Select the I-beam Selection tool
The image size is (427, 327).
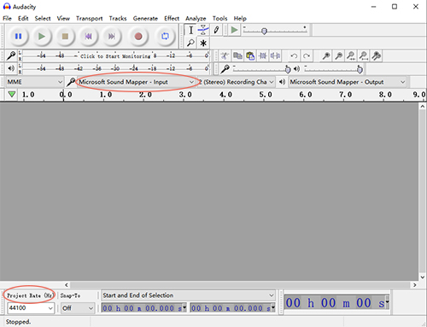(x=190, y=30)
